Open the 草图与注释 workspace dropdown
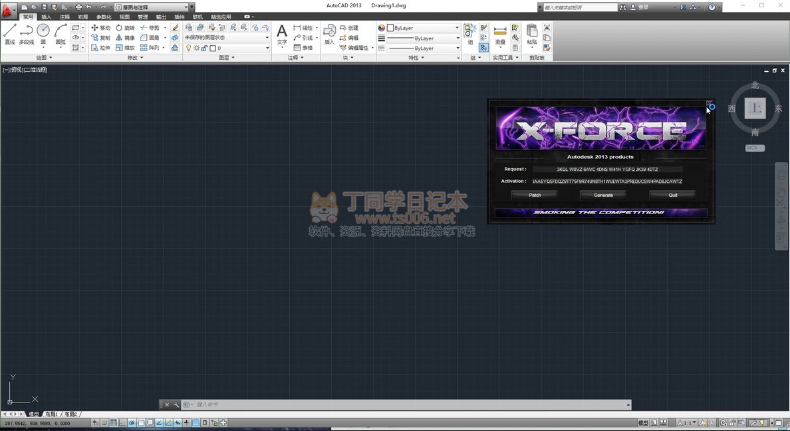Screen dimensions: 790x431 coord(154,7)
